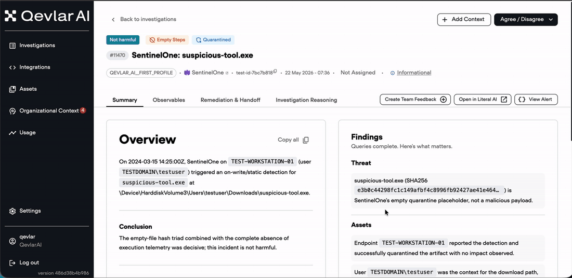Click the truncated SHA256 hash e3b0c44298fc…
Screen dimensions: 572x278
(x=428, y=190)
